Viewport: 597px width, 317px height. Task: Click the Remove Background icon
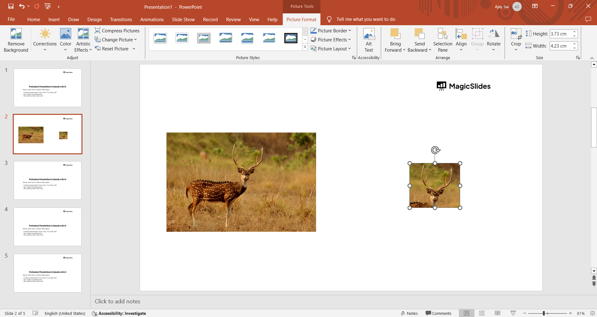click(x=16, y=34)
